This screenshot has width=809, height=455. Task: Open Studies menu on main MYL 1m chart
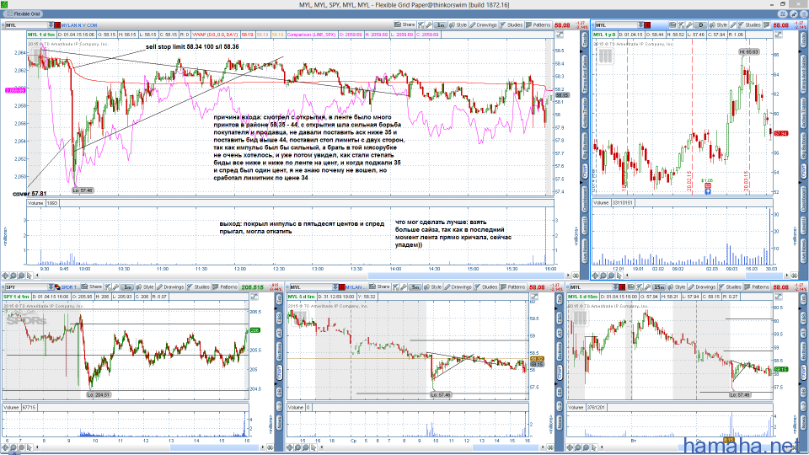coord(512,24)
